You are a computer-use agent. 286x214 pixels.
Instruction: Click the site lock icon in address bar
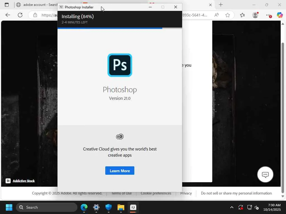(35, 15)
